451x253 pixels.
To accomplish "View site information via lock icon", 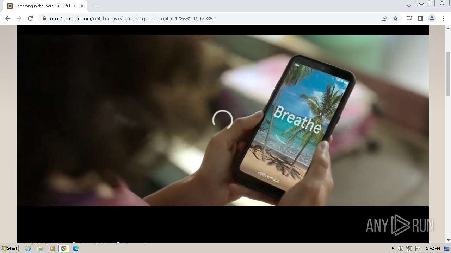I will tap(44, 18).
